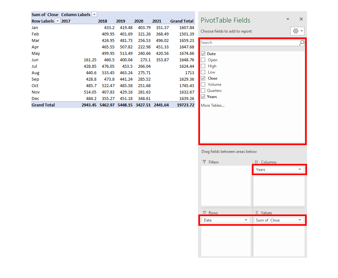Open the task pane options arrow
The height and width of the screenshot is (278, 338).
pos(288,19)
